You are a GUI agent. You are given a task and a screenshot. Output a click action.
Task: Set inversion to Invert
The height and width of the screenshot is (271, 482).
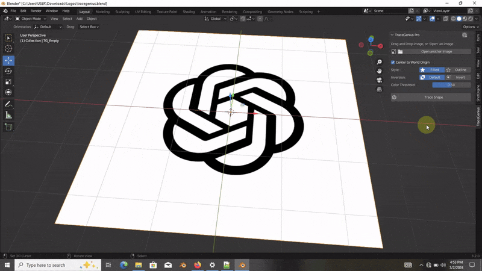[x=458, y=78]
